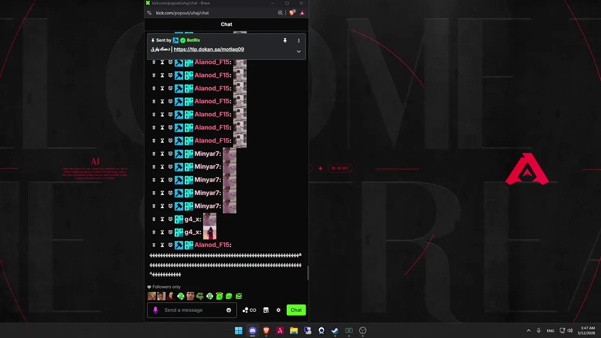Unpin the BotRix pinned message

coord(285,40)
